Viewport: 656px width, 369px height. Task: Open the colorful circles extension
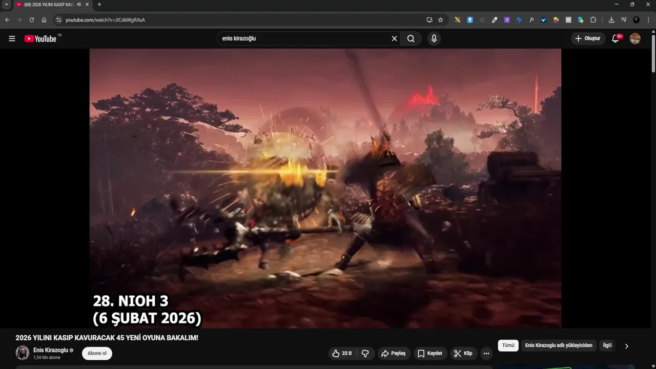(556, 20)
